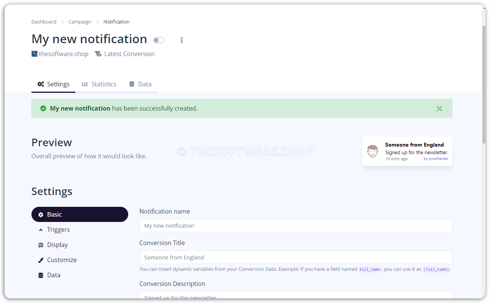Click the Conversion Title input
490x303 pixels.
coord(296,257)
